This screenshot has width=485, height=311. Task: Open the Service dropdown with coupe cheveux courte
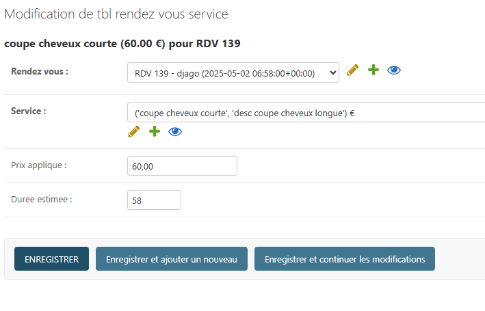pos(304,113)
